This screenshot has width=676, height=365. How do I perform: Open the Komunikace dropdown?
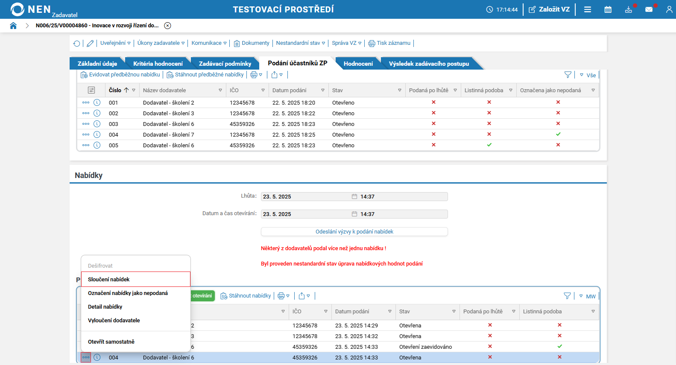(209, 43)
